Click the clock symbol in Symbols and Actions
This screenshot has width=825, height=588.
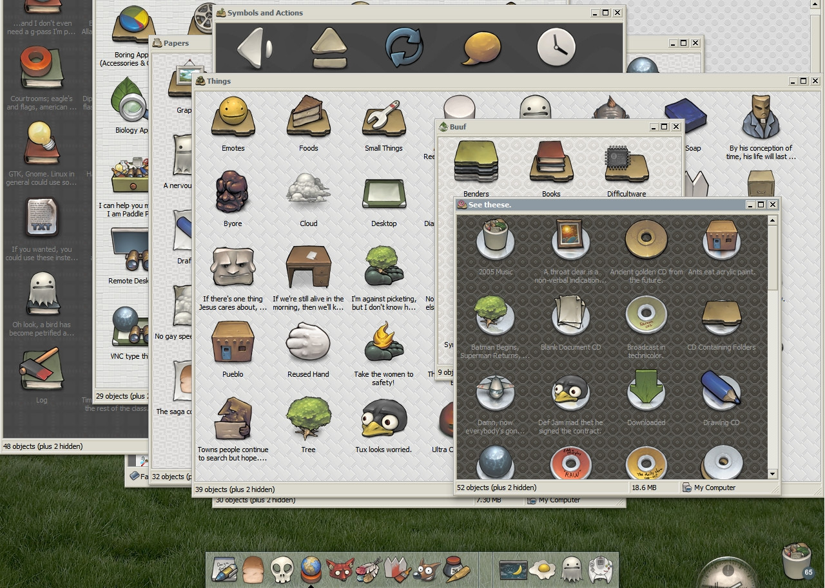[556, 47]
